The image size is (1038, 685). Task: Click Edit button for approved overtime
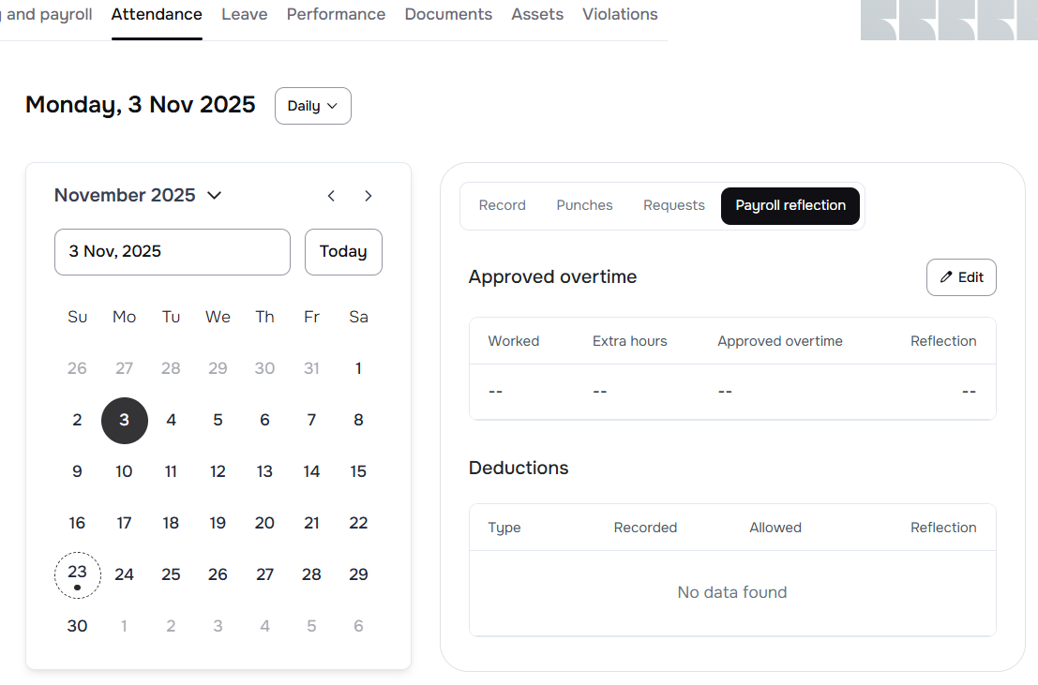pyautogui.click(x=961, y=277)
